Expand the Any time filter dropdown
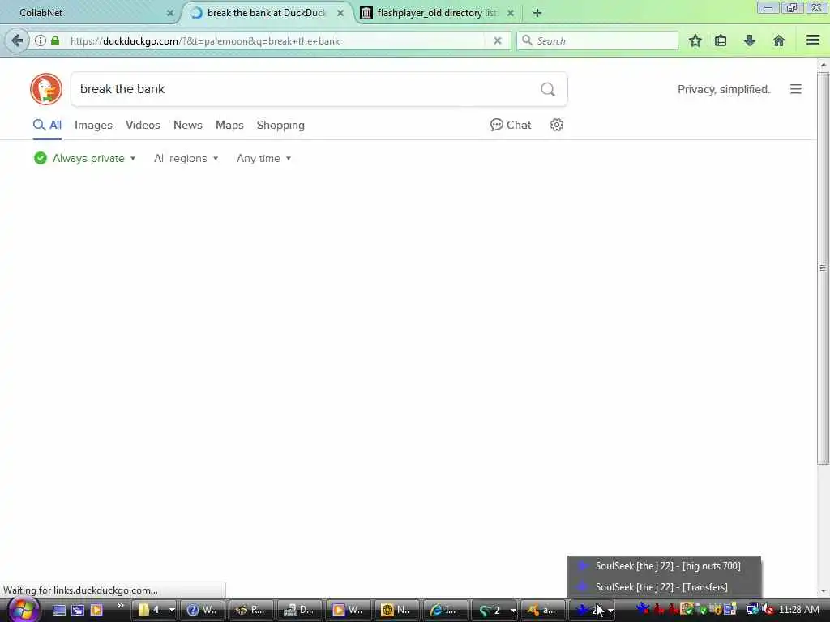Image resolution: width=830 pixels, height=622 pixels. (263, 158)
